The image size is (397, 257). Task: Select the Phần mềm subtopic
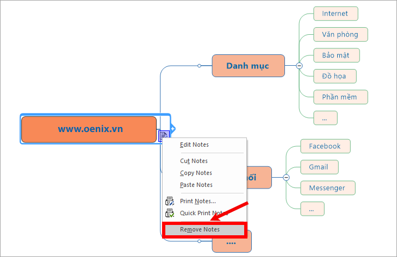pyautogui.click(x=340, y=97)
